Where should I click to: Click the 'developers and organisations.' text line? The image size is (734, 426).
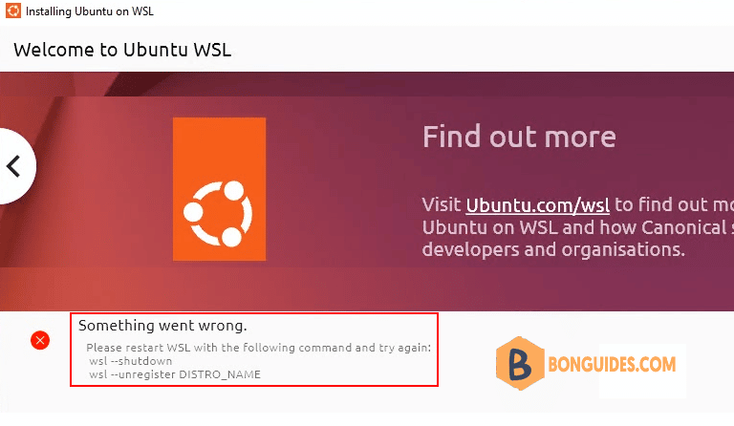[x=553, y=249]
